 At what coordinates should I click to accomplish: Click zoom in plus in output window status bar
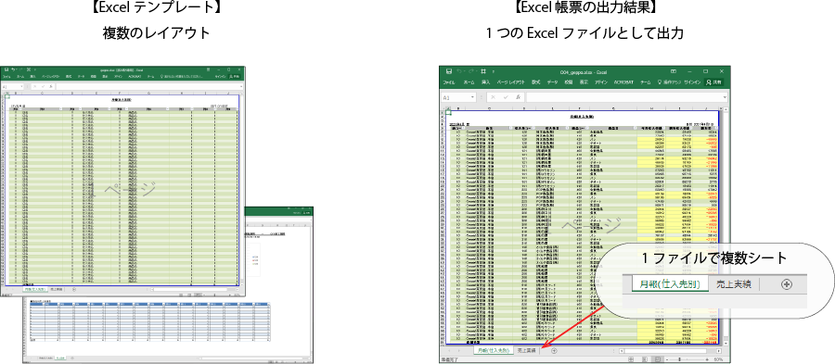707,359
